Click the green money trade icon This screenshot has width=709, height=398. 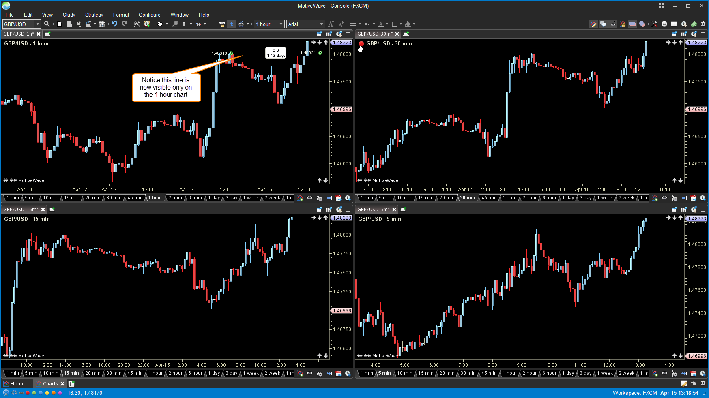(694, 24)
